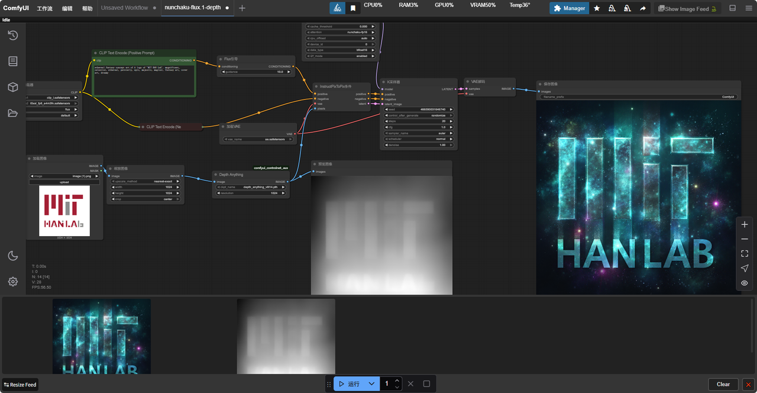Screen dimensions: 757x393
Task: Collapse the Flux引导 node via its dot
Action: tap(221, 59)
